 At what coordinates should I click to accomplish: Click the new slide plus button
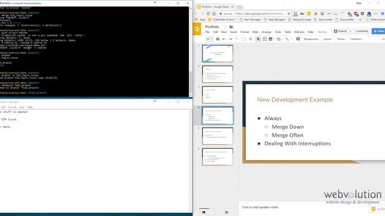[208, 39]
